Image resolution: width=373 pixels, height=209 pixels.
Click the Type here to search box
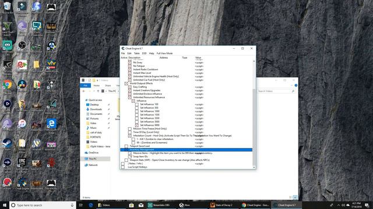43,205
